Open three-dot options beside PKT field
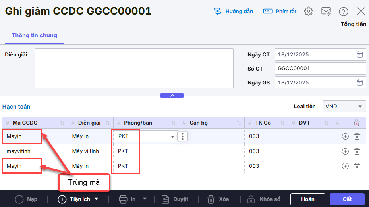 click(x=182, y=136)
